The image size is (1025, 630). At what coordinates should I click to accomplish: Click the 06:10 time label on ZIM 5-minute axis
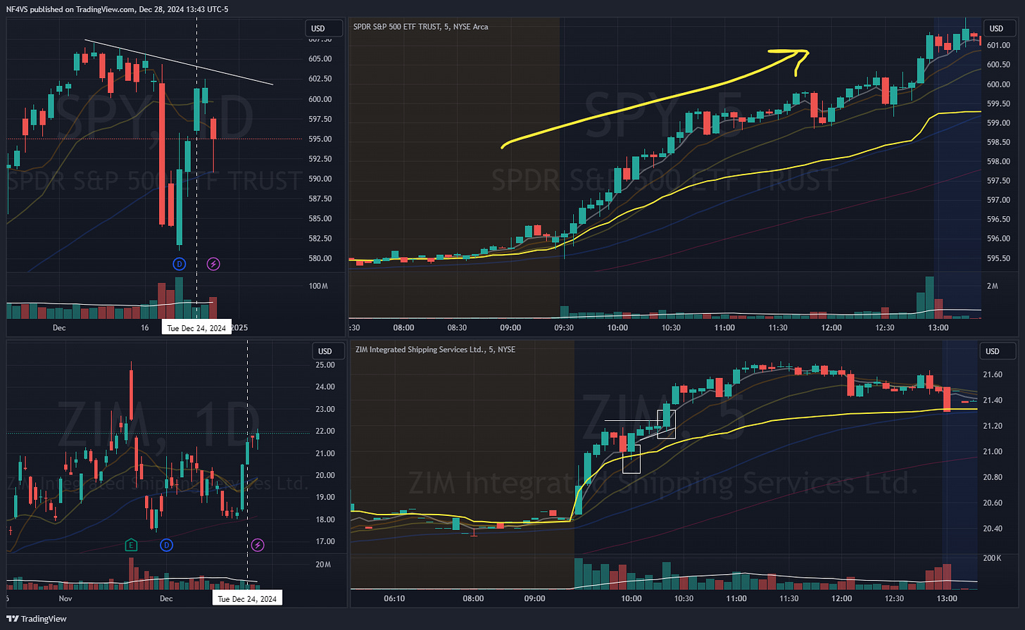[x=394, y=599]
